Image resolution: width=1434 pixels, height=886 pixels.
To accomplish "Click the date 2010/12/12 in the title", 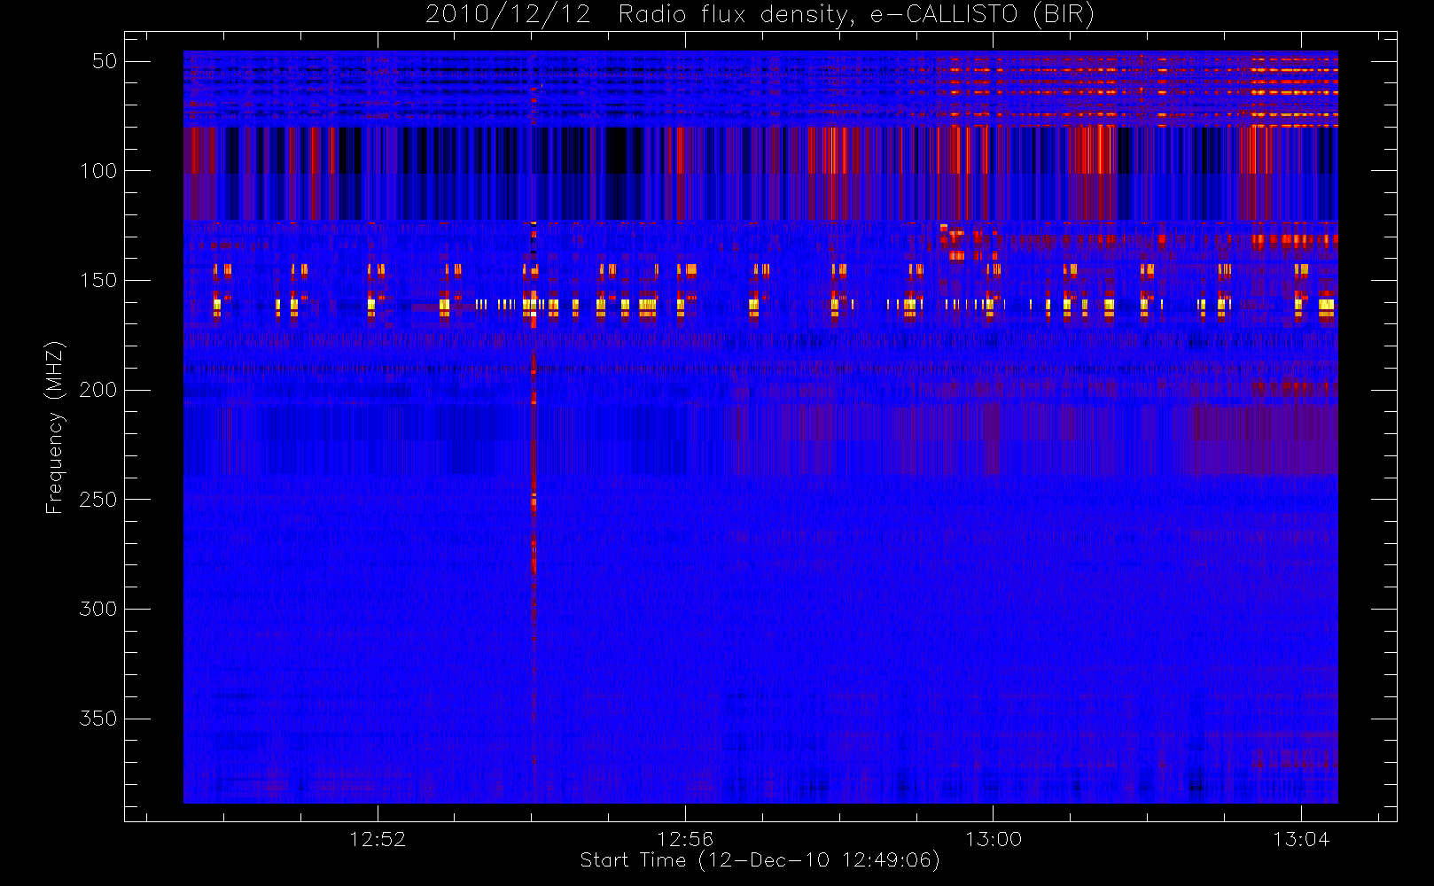I will pyautogui.click(x=508, y=14).
